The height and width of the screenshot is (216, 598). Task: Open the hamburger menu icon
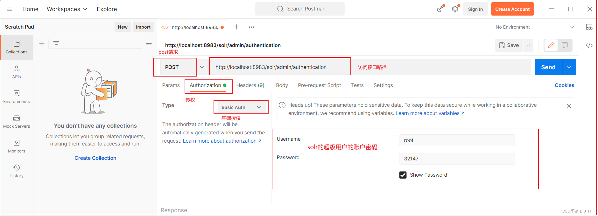click(10, 9)
